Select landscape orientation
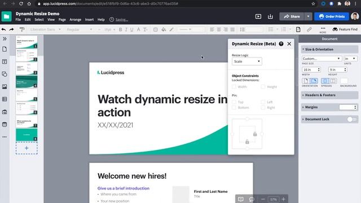361x203 pixels. click(x=314, y=81)
